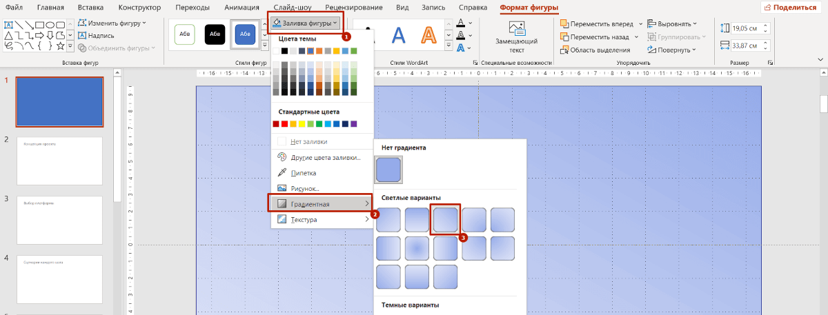Select slide 2 thumbnail in panel
828x315 pixels.
tap(59, 161)
